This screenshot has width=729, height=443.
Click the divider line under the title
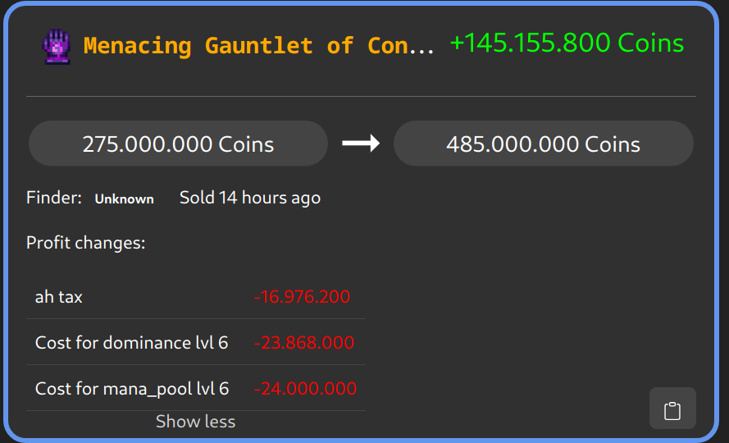(361, 96)
